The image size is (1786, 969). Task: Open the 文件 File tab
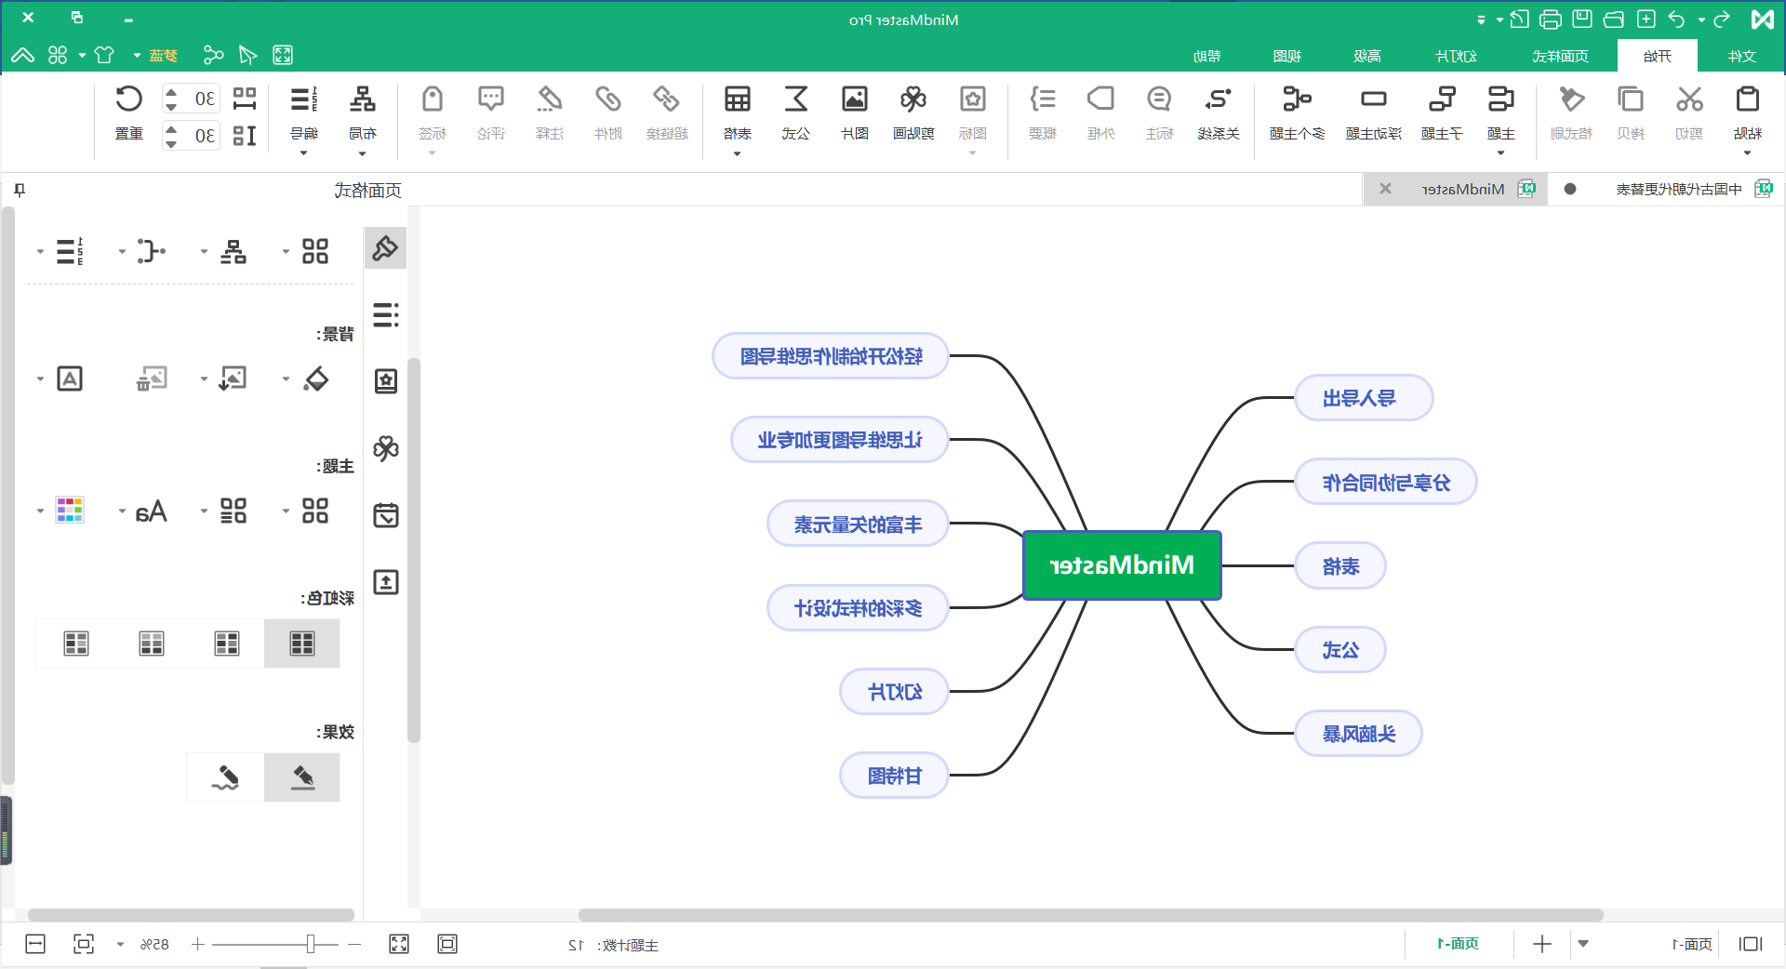point(1741,56)
